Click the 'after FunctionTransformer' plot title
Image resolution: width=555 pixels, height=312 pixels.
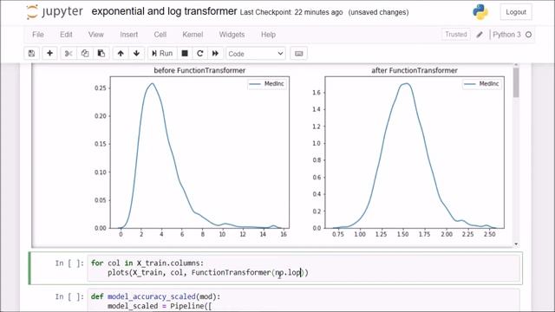click(415, 70)
